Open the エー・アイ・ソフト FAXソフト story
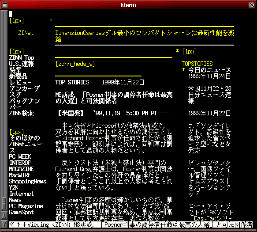257x232 pixels. click(x=211, y=213)
